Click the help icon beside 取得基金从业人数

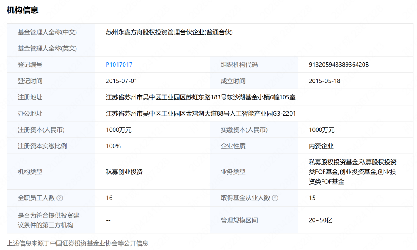[x=275, y=198]
